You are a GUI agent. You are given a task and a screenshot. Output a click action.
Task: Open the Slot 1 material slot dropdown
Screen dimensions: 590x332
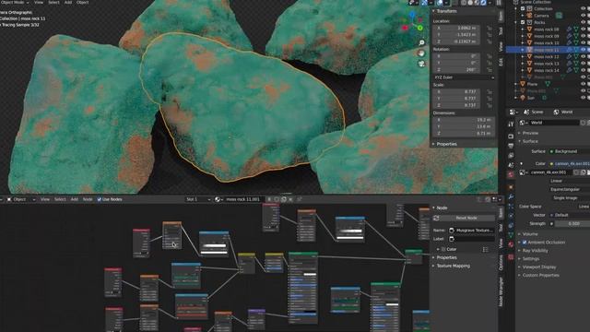[198, 199]
